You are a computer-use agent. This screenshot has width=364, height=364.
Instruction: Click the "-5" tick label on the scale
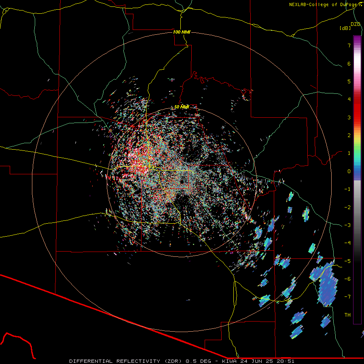pyautogui.click(x=347, y=261)
